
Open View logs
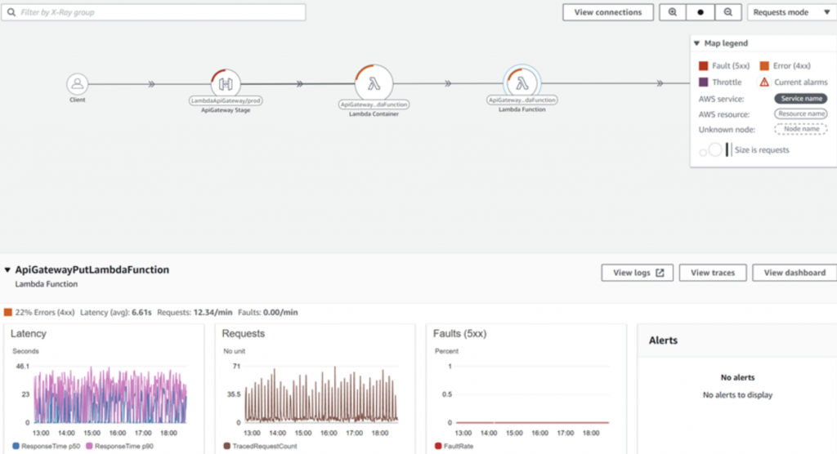coord(637,273)
